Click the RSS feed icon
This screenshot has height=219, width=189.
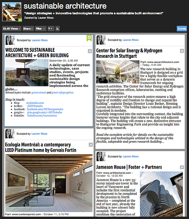click(x=57, y=29)
